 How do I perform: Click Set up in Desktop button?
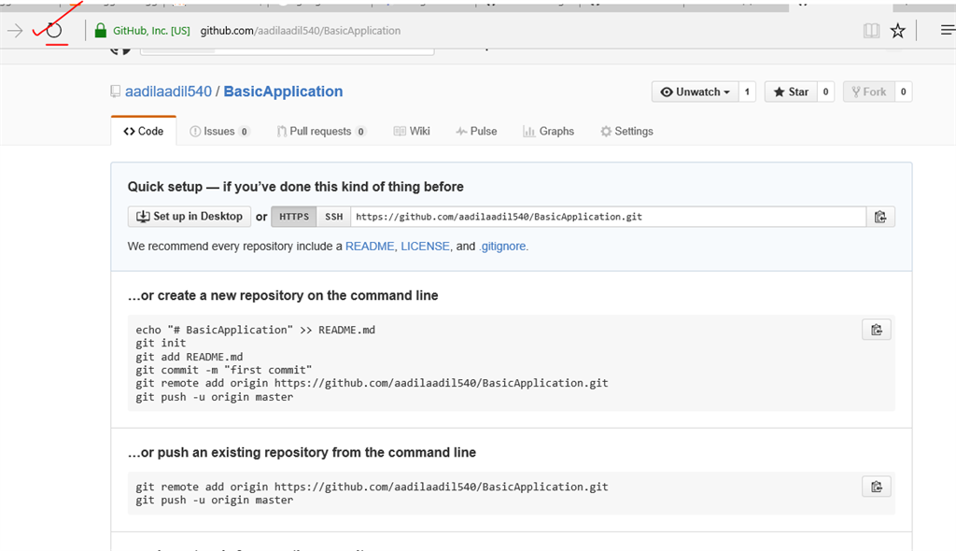click(190, 217)
